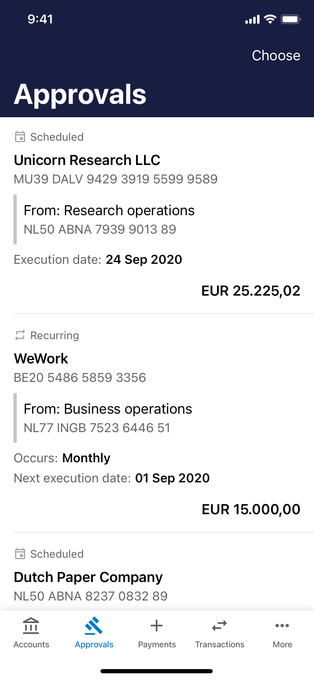Screen dimensions: 314x680
Task: Tap From: Research operations account block
Action: pos(109,219)
